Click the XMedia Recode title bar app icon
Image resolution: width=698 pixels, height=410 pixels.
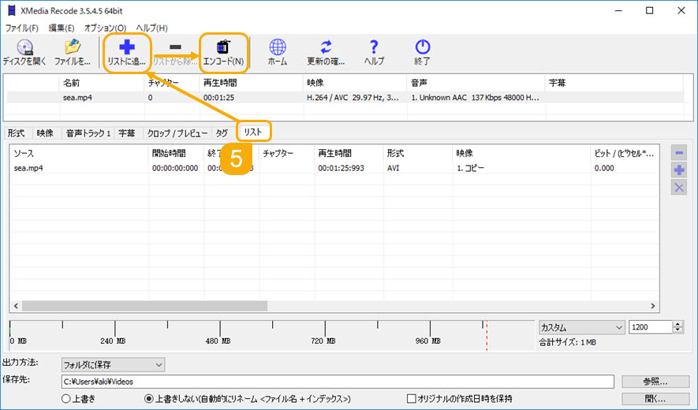click(x=11, y=10)
